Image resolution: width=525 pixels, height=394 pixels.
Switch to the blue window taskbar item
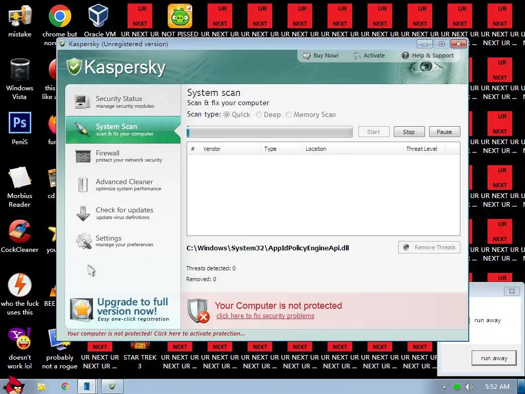pyautogui.click(x=87, y=387)
